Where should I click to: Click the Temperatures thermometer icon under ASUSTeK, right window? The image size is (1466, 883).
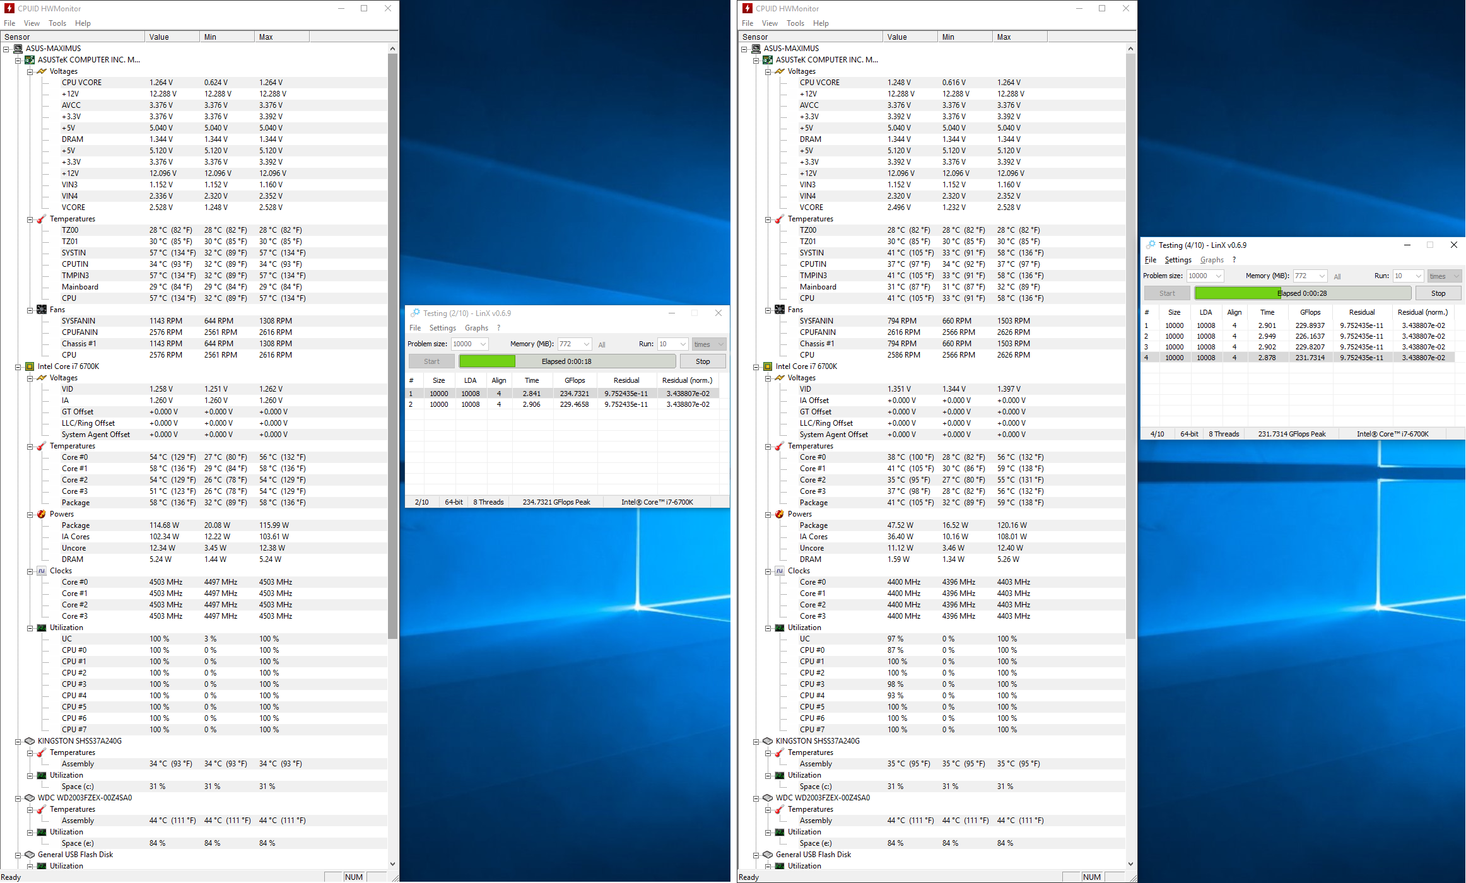(x=780, y=219)
